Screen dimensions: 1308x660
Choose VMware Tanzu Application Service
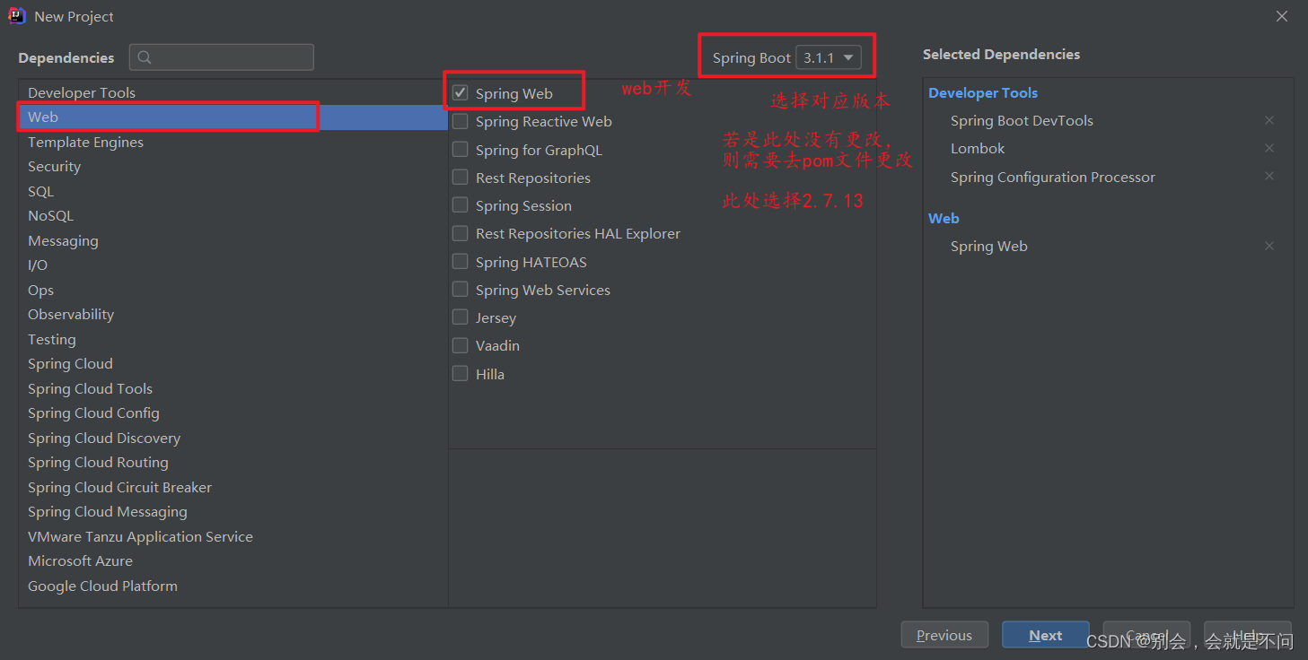233,536
